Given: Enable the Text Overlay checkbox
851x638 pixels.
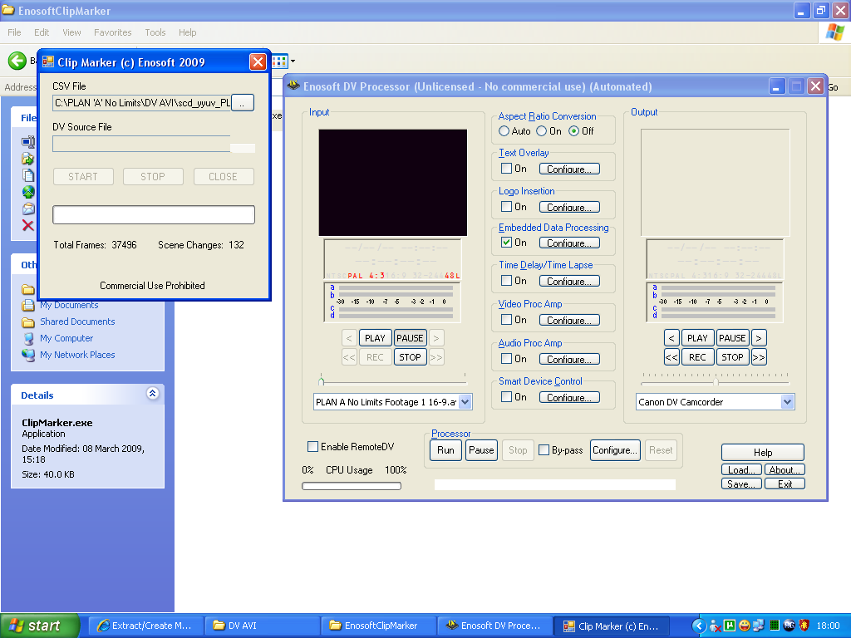Looking at the screenshot, I should [x=506, y=169].
